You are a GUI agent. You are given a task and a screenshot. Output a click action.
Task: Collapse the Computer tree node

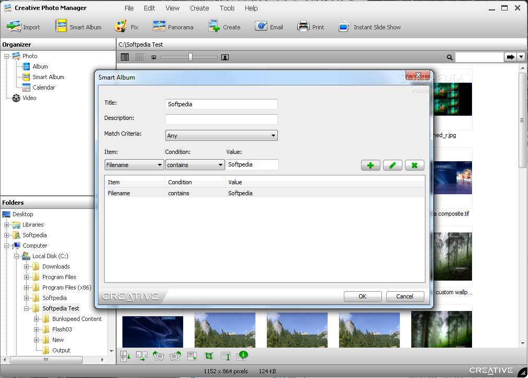point(6,246)
